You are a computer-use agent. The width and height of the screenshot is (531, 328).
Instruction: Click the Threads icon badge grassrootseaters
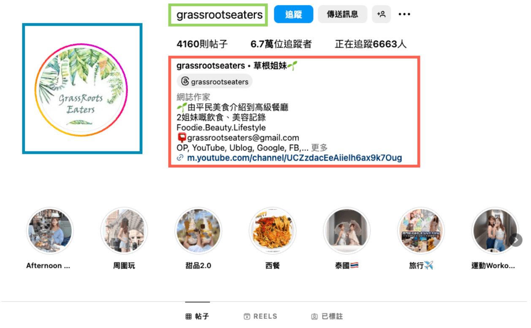coord(214,81)
